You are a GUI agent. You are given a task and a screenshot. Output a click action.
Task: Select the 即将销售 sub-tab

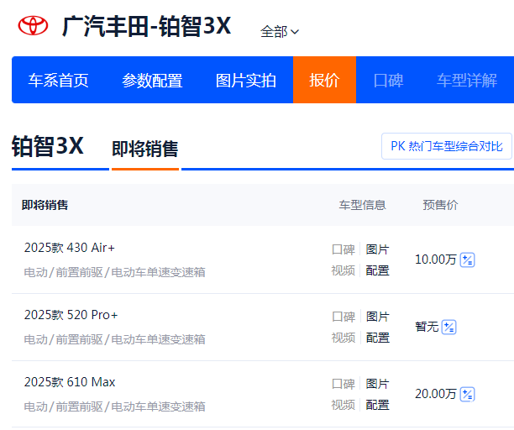[x=145, y=149]
